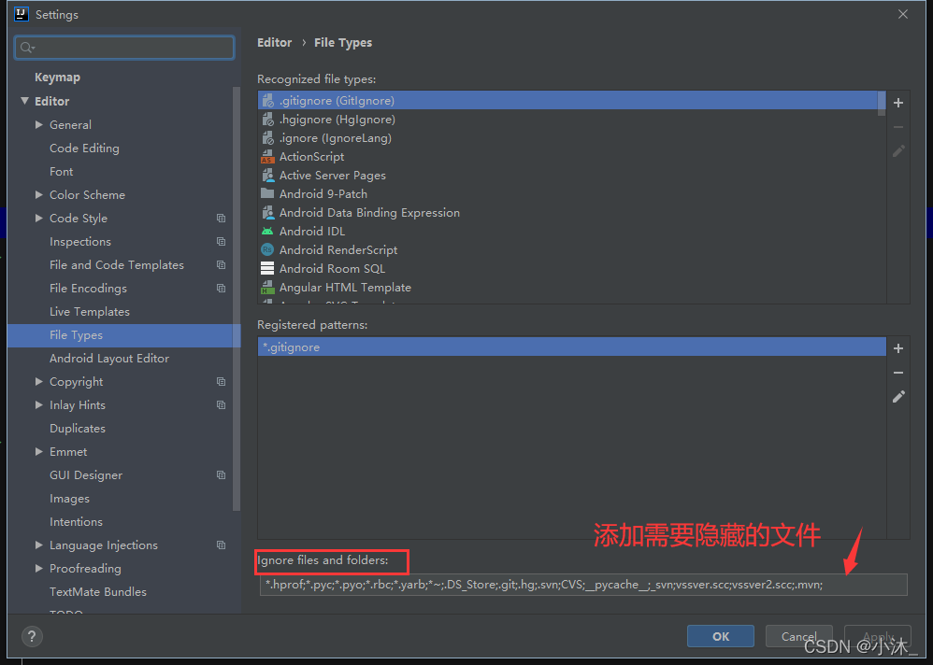Image resolution: width=933 pixels, height=665 pixels.
Task: Select File Types in the settings tree
Action: pos(123,335)
